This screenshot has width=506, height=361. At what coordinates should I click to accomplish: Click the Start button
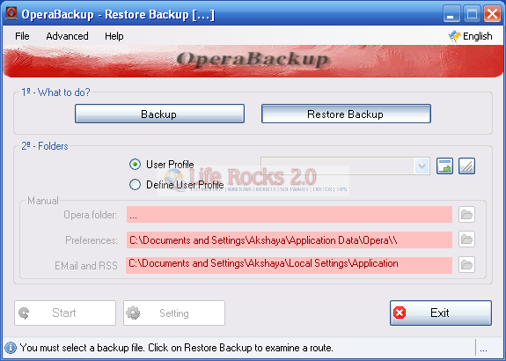(65, 313)
